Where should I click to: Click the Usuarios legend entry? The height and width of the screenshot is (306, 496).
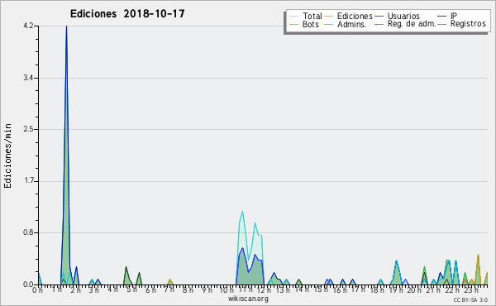tap(398, 16)
